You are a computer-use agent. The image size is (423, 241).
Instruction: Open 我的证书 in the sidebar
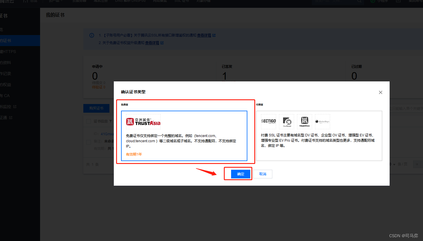(20, 41)
